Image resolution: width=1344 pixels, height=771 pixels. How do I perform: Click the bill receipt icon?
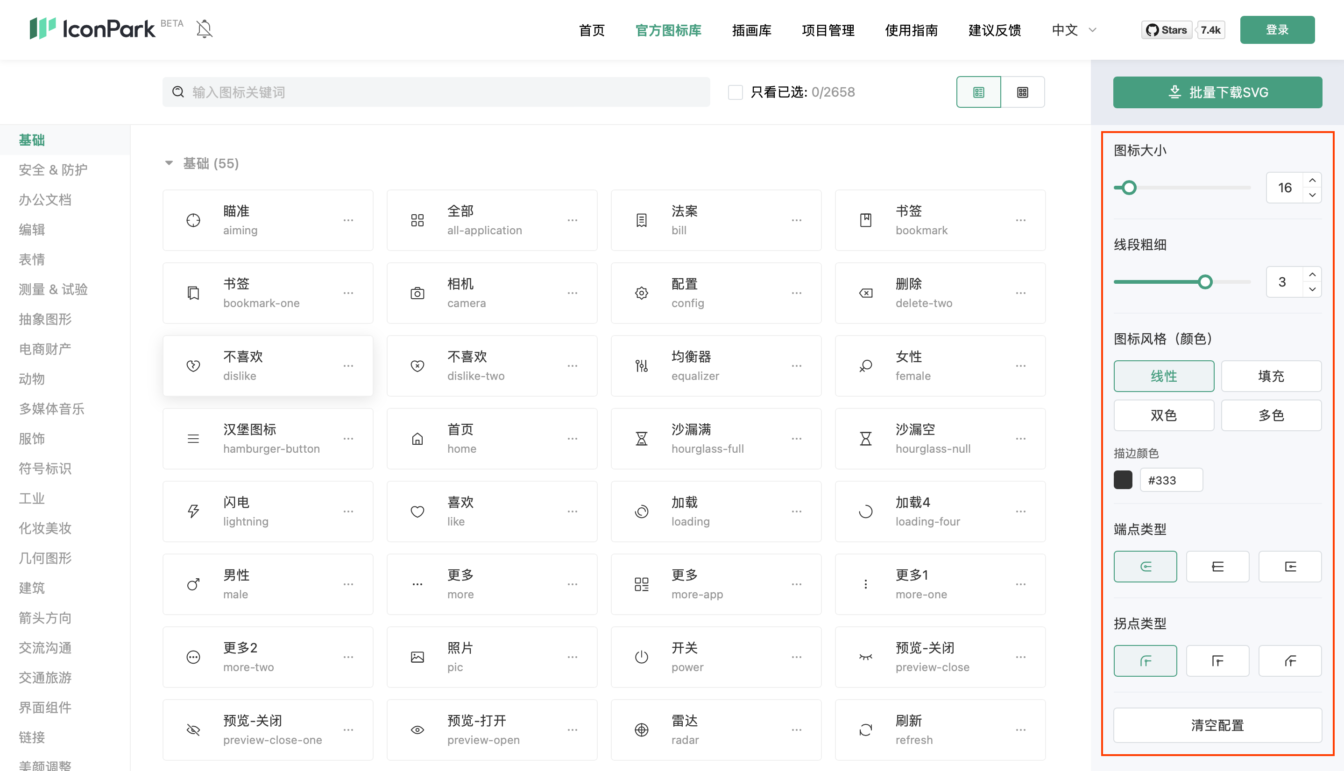(642, 220)
